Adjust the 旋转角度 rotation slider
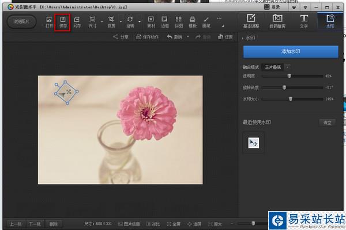This screenshot has height=230, width=346. (284, 87)
